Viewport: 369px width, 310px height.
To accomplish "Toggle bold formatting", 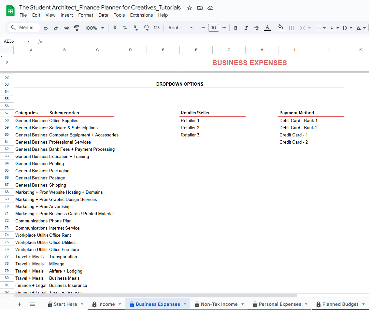I will point(235,28).
